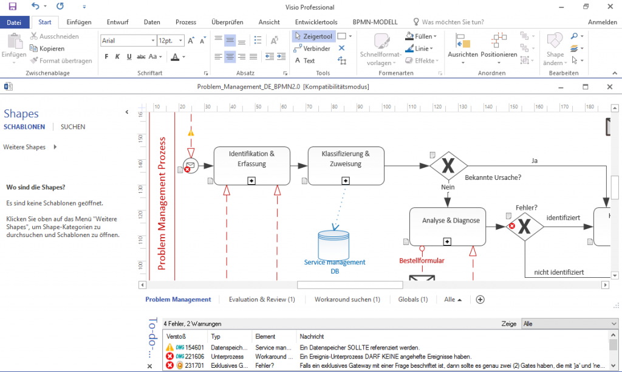Click the Füllen fill color button
Viewport: 622px width, 372px height.
pos(421,36)
